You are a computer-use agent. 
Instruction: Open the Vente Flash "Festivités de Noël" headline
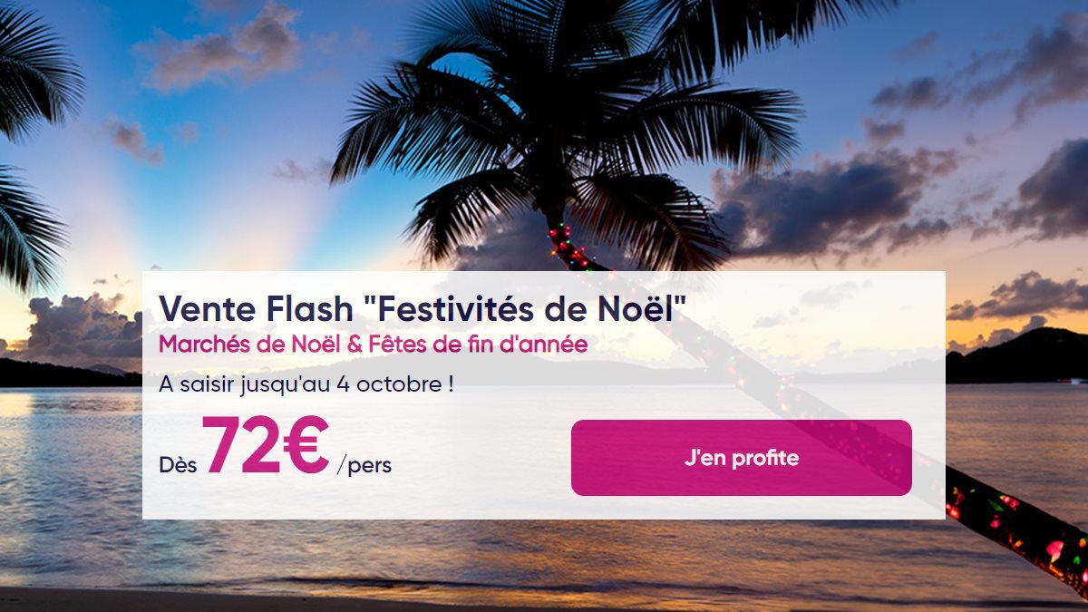[422, 309]
